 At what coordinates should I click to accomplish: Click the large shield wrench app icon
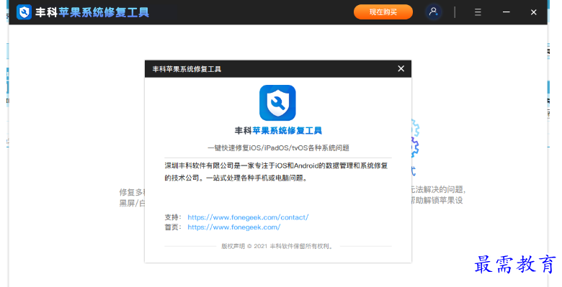(x=278, y=103)
